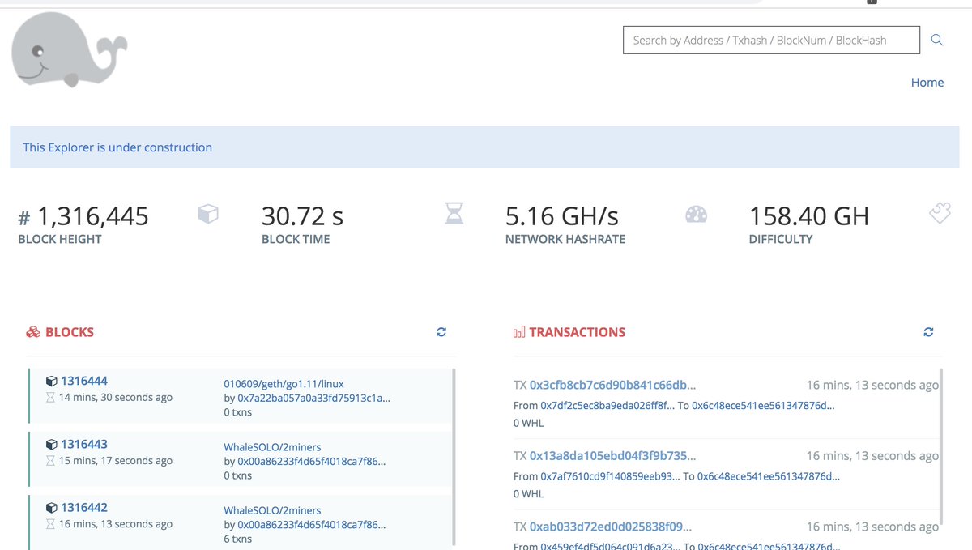This screenshot has width=972, height=550.
Task: Click the cube icon beside block 1316442
Action: click(x=51, y=507)
